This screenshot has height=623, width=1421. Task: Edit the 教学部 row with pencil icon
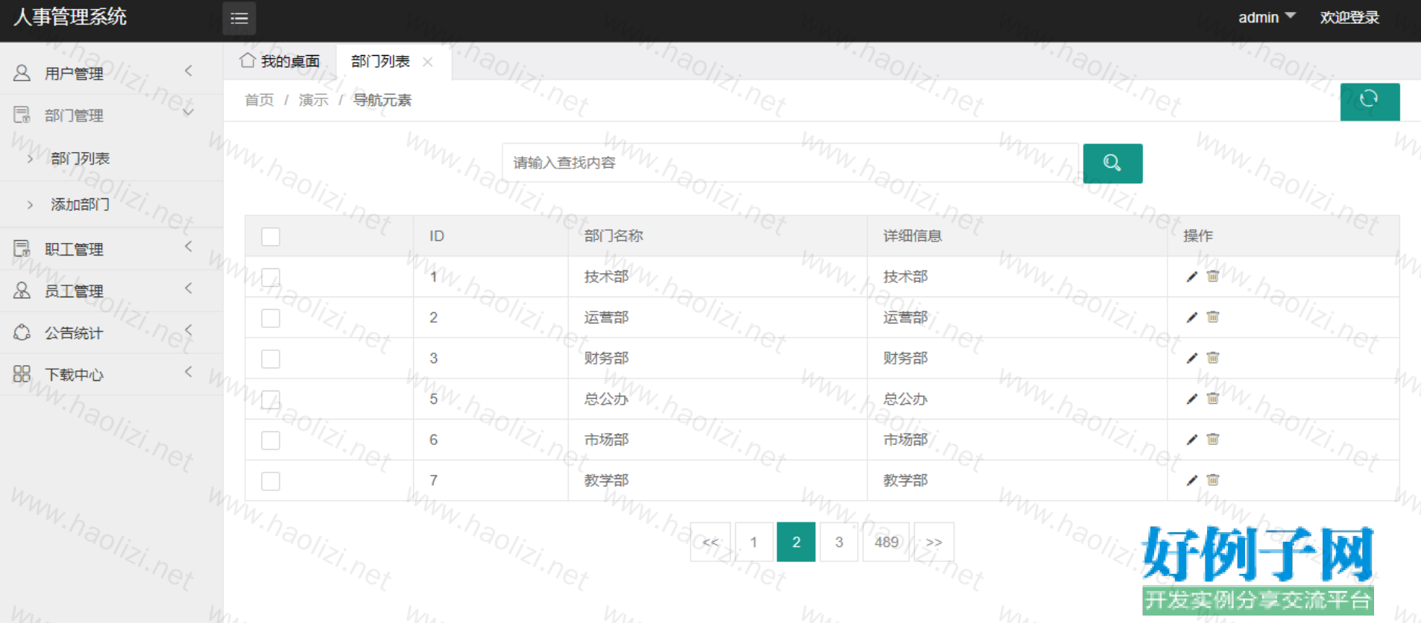tap(1191, 481)
